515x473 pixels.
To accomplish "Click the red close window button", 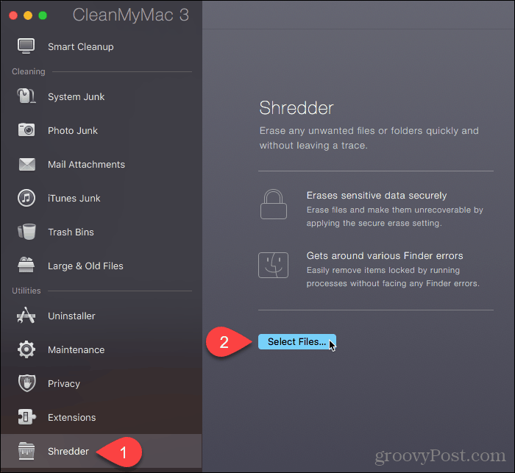I will (x=13, y=15).
